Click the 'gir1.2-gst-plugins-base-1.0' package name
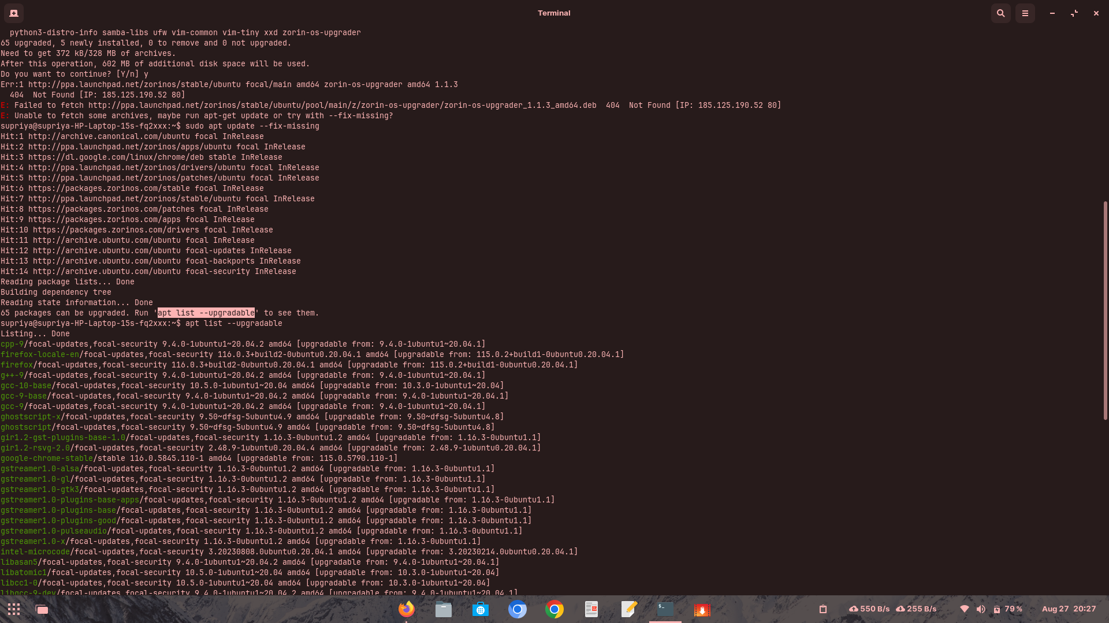Image resolution: width=1109 pixels, height=623 pixels. 63,438
